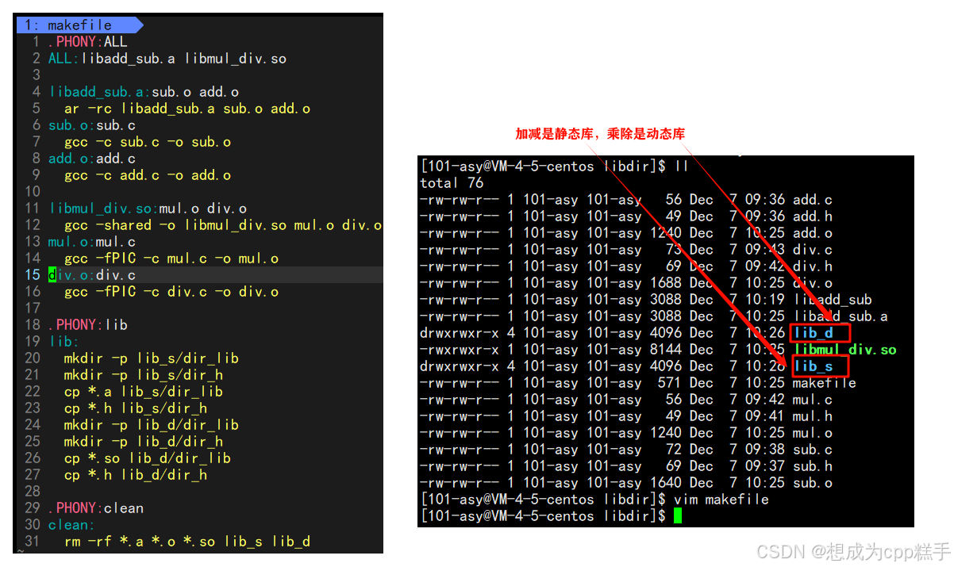
Task: Click the 'lib:' target on line 19
Action: point(63,342)
